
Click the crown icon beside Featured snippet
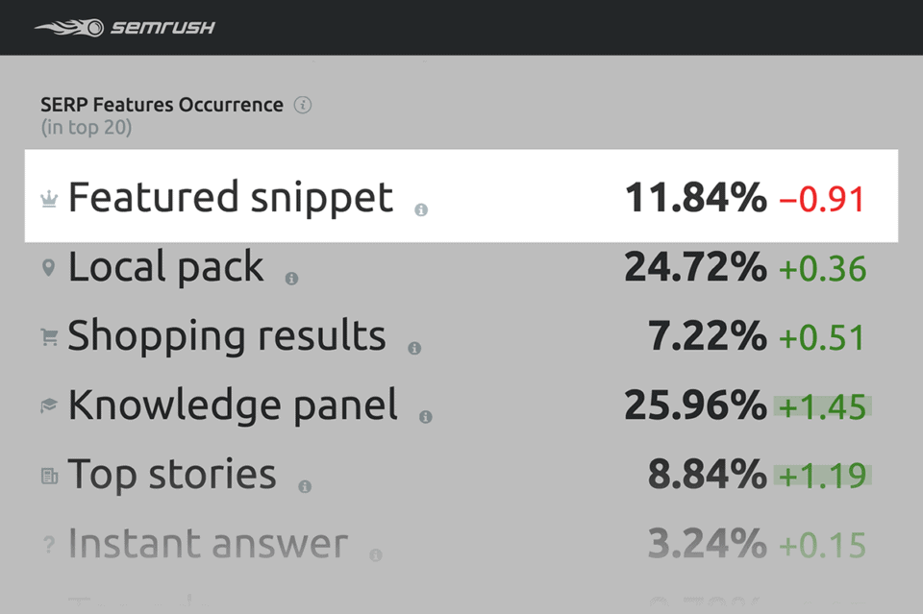[x=47, y=198]
